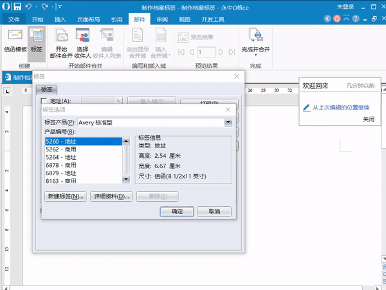Go to first record arrow

181,52
